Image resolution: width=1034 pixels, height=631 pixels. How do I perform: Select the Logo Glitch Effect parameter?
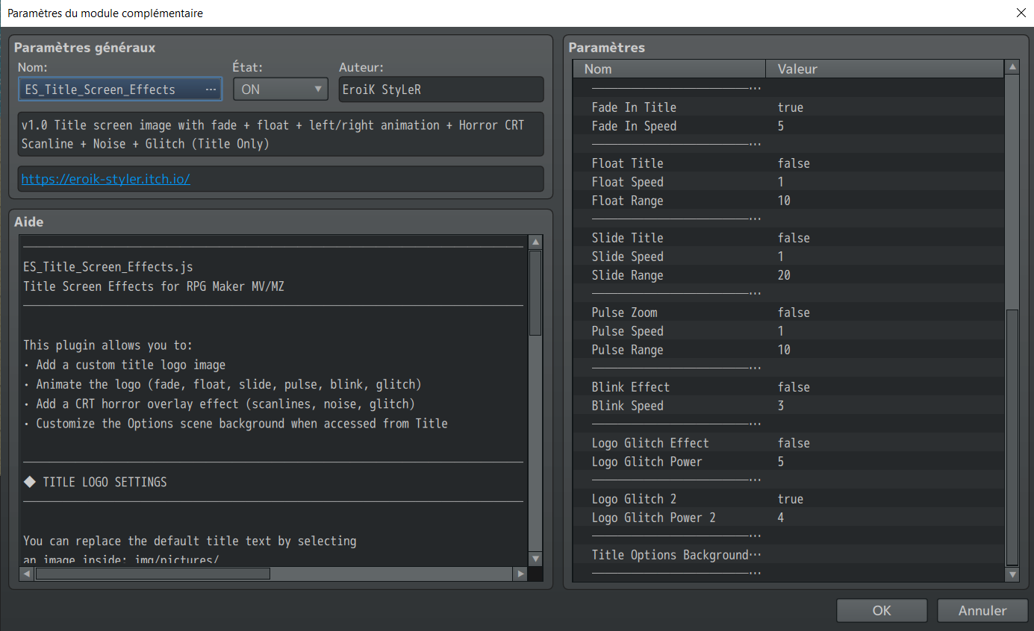coord(788,443)
